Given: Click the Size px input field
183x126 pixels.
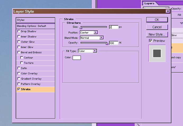Looking at the screenshot, I should tap(114, 27).
